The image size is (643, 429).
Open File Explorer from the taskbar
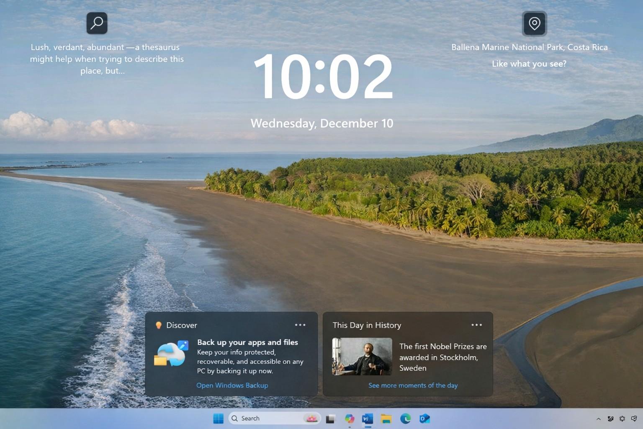point(386,419)
